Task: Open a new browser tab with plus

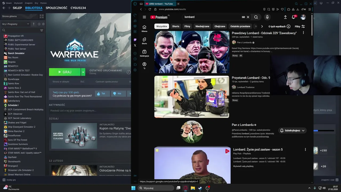Action: pos(178,4)
